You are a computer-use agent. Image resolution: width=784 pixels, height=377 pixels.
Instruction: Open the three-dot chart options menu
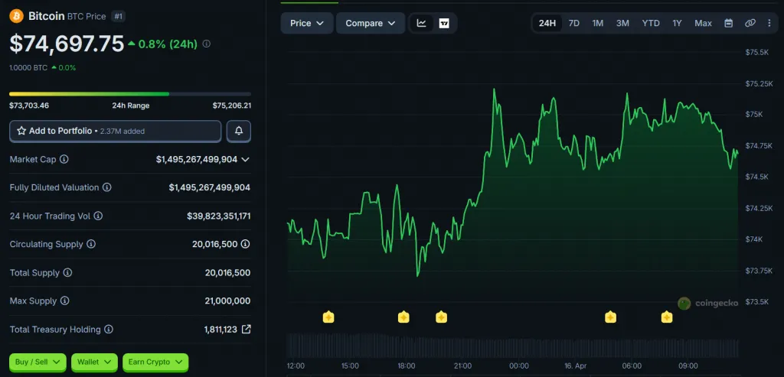769,23
